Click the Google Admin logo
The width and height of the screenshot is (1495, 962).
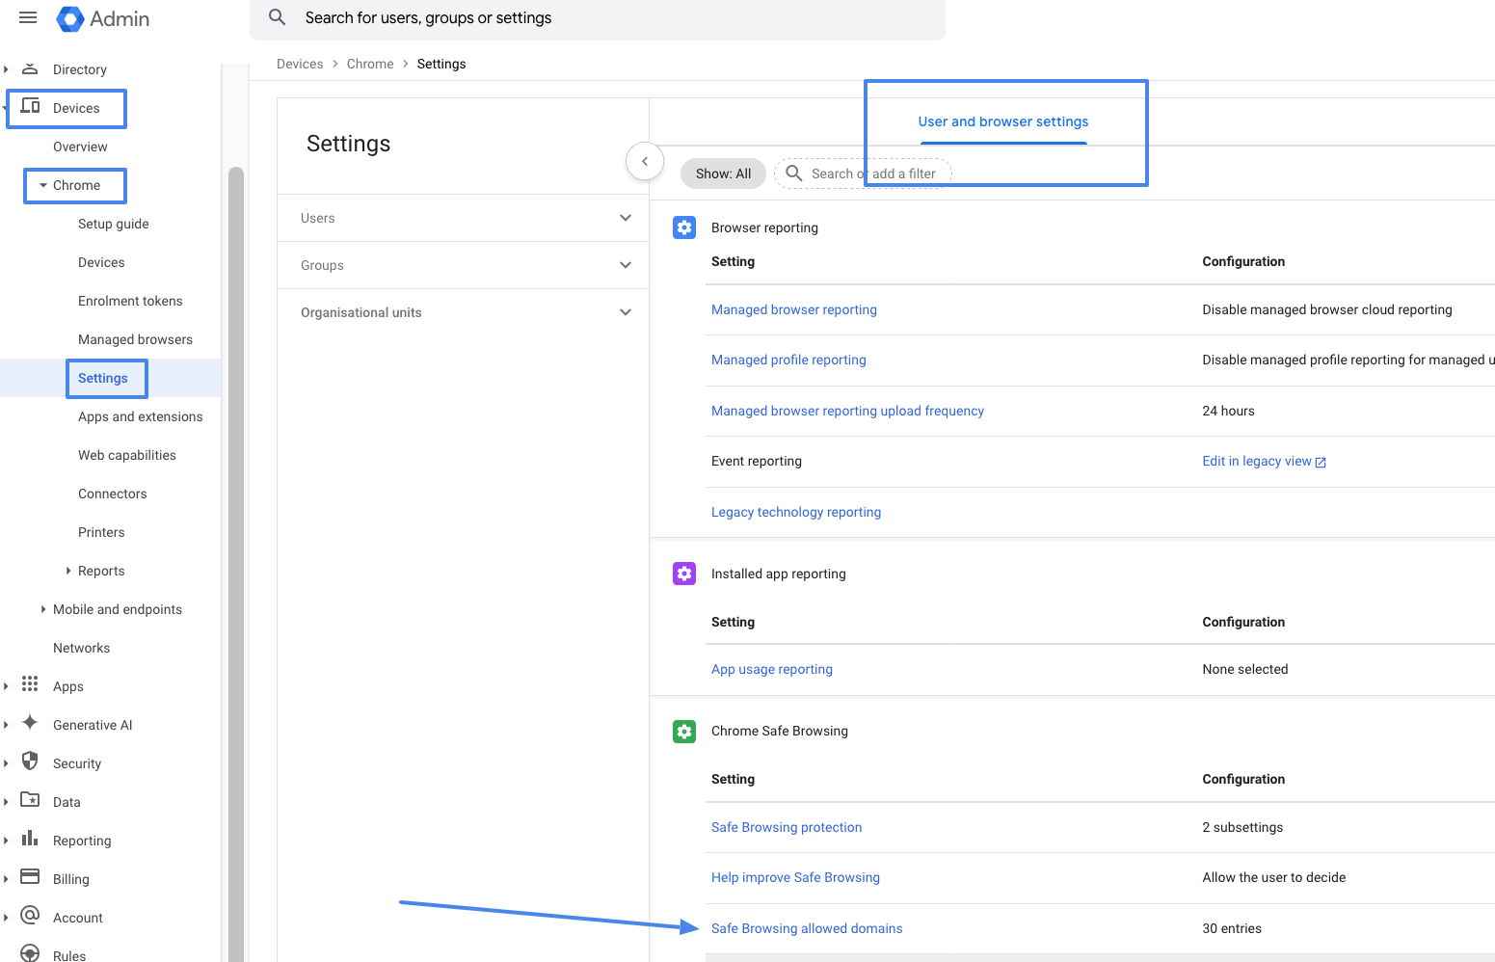point(103,18)
